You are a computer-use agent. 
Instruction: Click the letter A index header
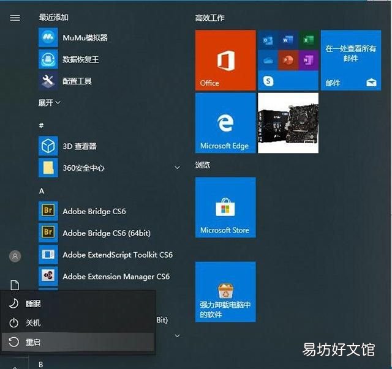click(x=42, y=191)
